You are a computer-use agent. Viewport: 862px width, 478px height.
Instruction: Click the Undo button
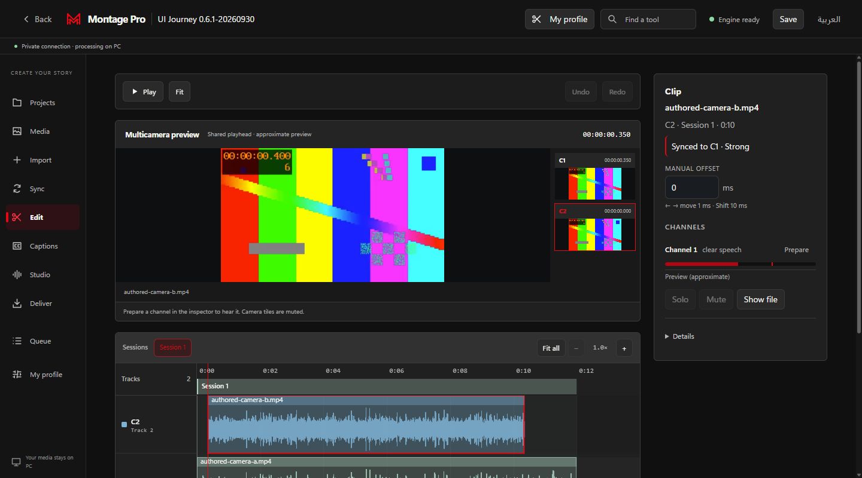[581, 92]
